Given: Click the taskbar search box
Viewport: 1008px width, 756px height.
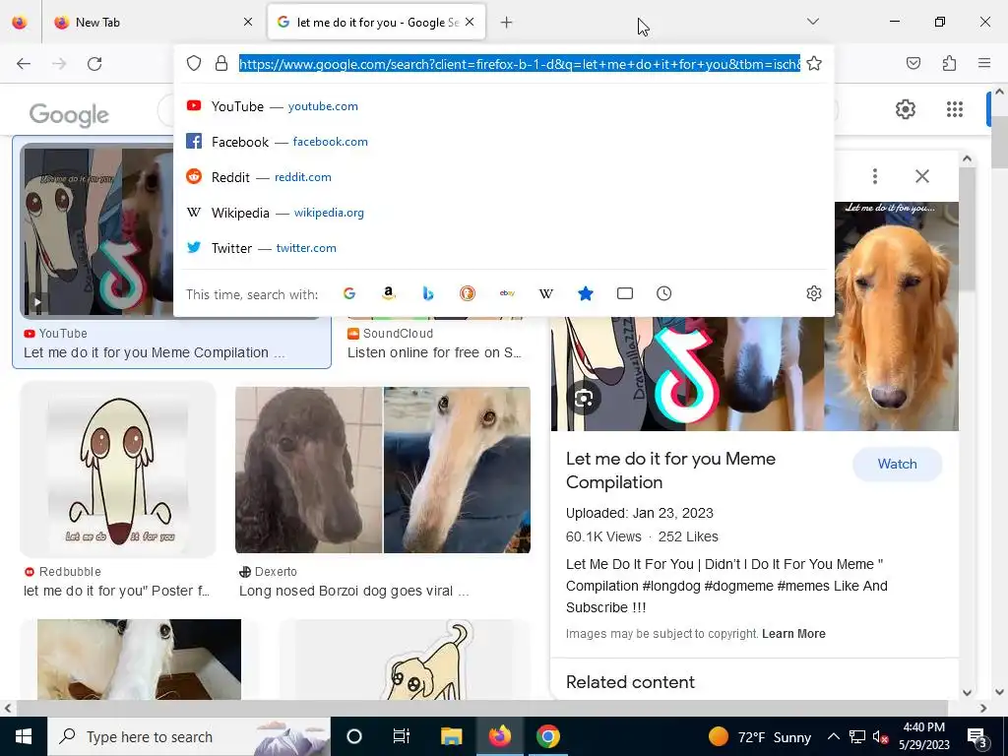Looking at the screenshot, I should (189, 736).
